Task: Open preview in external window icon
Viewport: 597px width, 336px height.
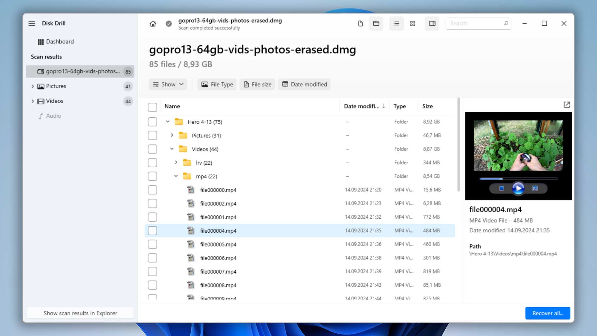Action: pyautogui.click(x=567, y=105)
